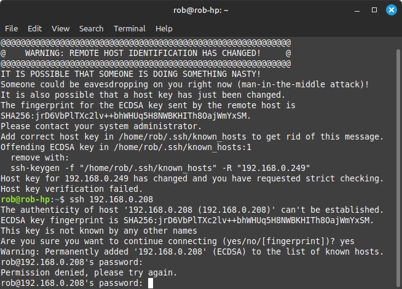Screen dimensions: 402x289
Task: Open the Terminal menu
Action: (x=129, y=28)
